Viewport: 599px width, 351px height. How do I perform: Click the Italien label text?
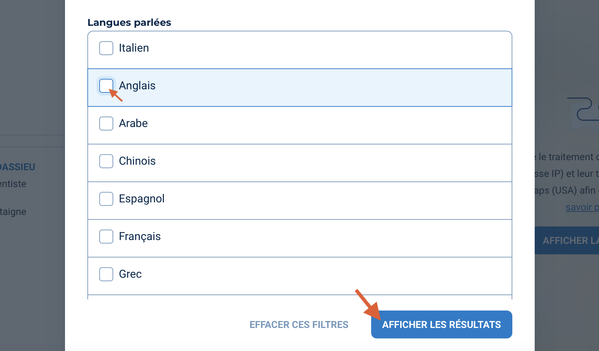tap(134, 48)
